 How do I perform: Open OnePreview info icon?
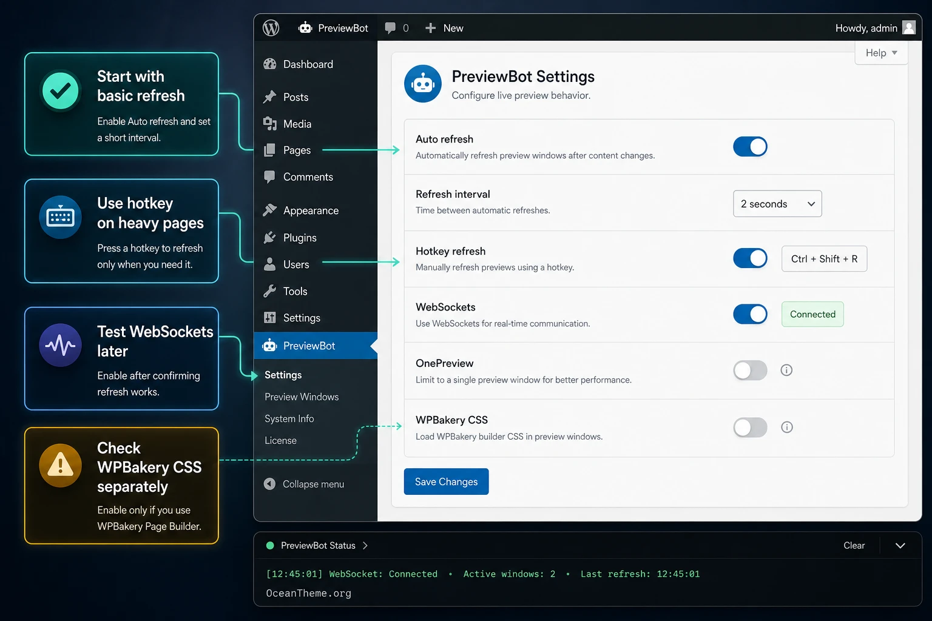pyautogui.click(x=786, y=370)
